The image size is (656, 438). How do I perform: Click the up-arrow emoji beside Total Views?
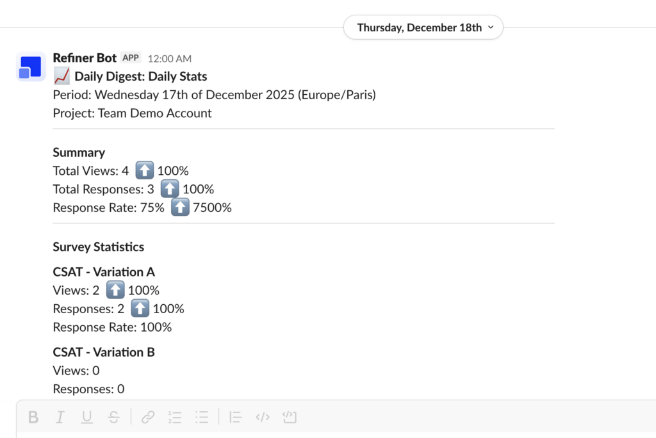[x=145, y=171]
